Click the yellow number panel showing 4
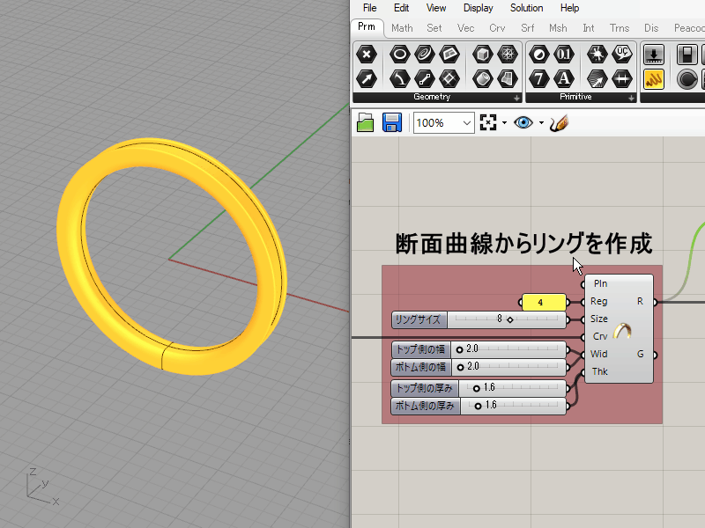 (545, 302)
